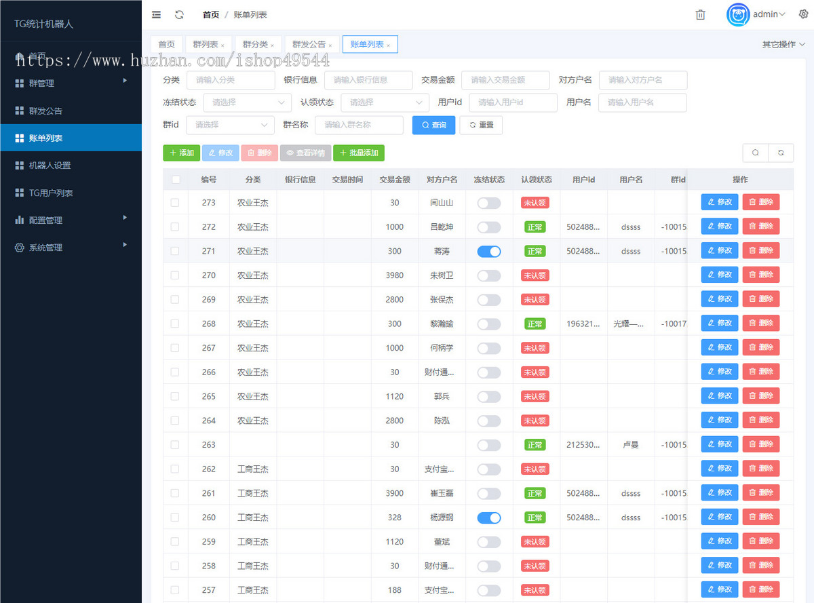Open TG用户列表 in the sidebar

[x=71, y=193]
